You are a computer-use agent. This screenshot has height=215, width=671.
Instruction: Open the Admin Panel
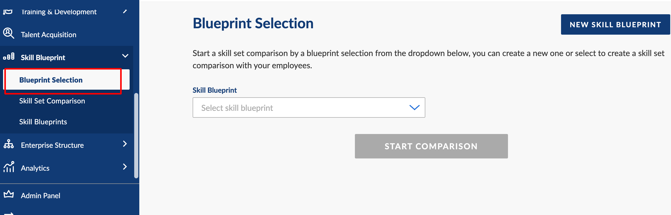coord(40,195)
